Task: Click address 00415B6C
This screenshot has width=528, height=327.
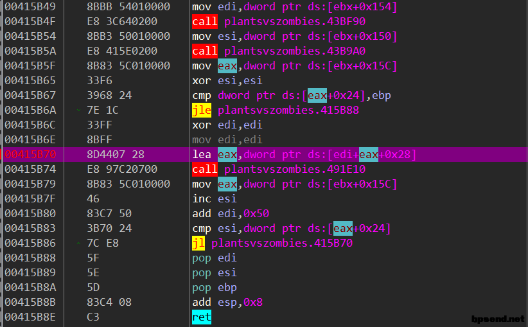Action: coord(30,125)
